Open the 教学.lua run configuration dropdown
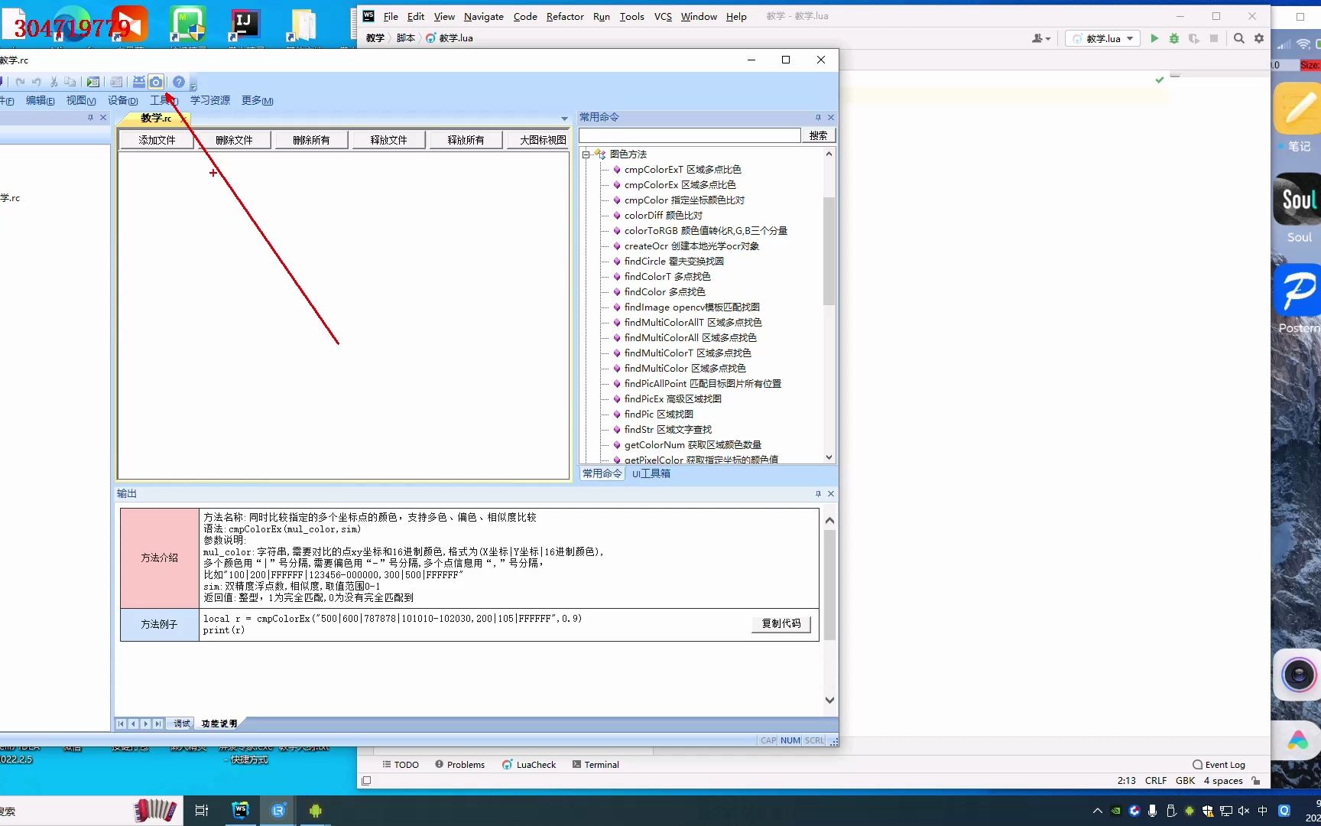 (1102, 38)
